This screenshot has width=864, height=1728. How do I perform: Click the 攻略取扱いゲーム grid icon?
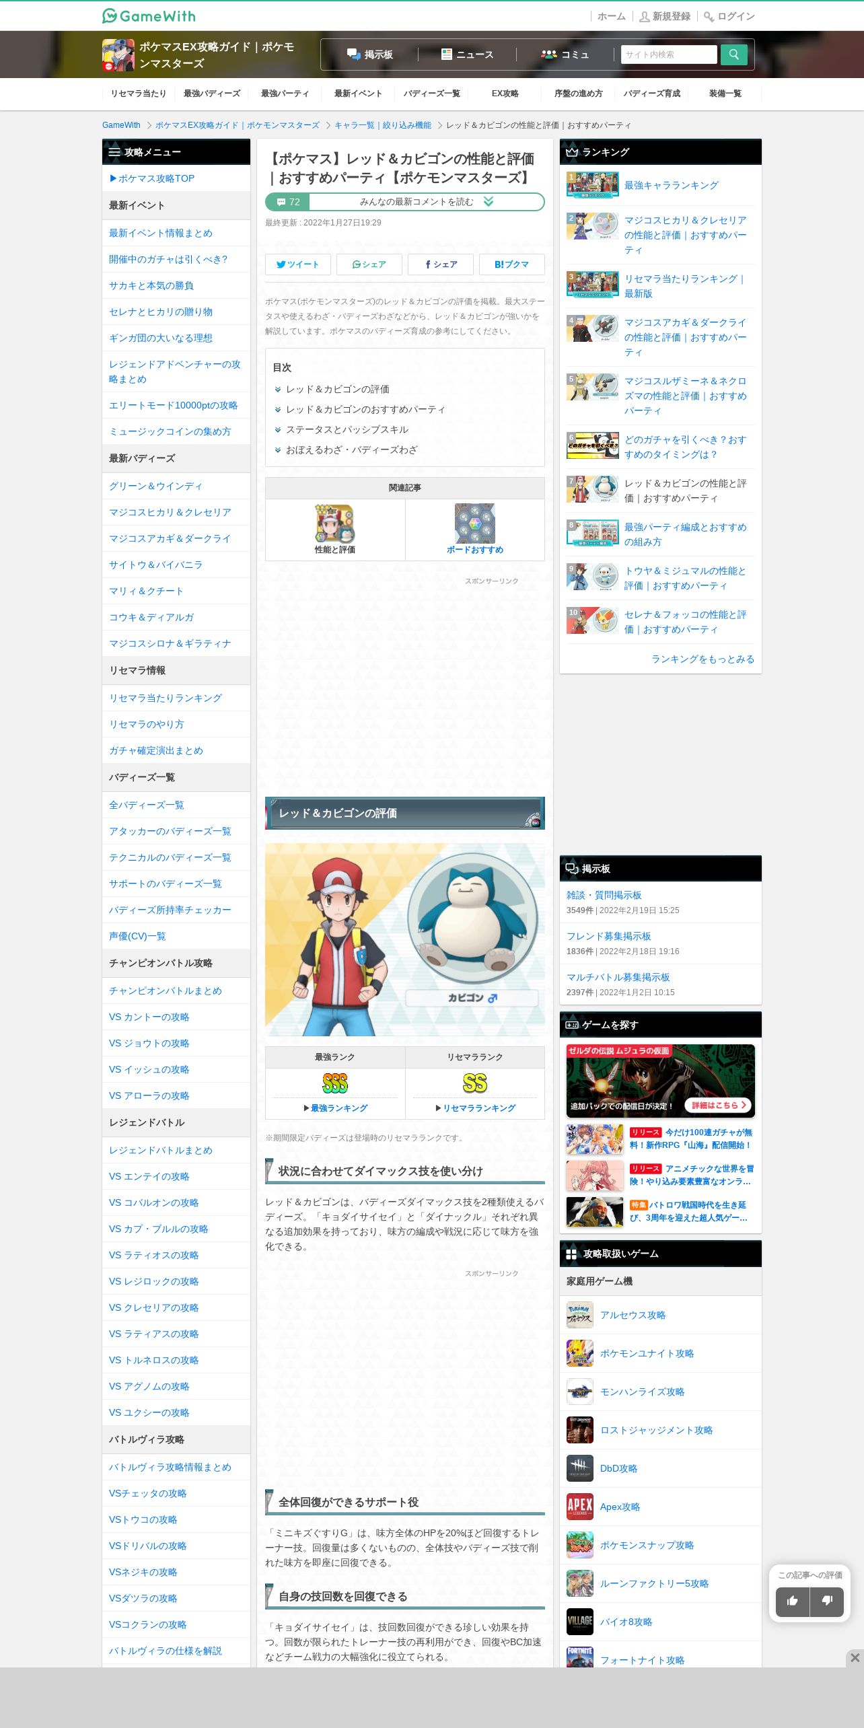pos(571,1254)
